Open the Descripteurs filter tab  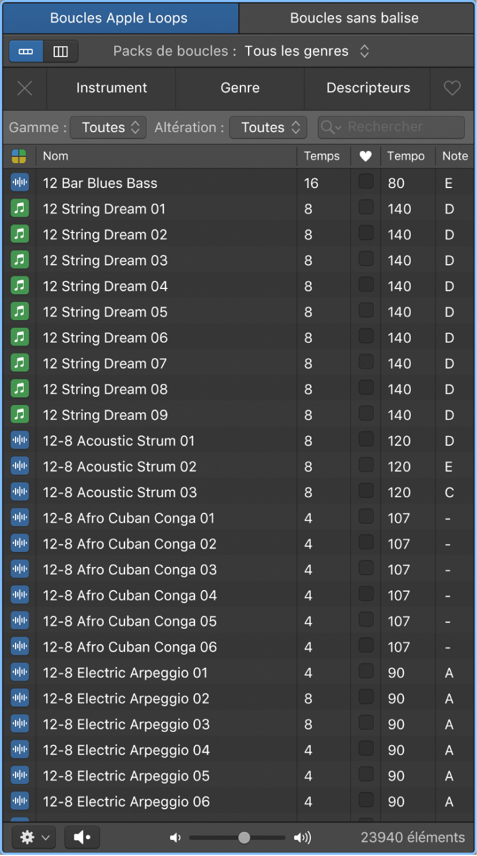368,88
